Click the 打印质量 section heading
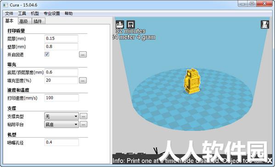 (x=16, y=31)
